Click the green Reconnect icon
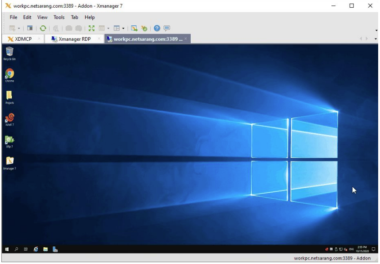This screenshot has height=264, width=380. click(x=43, y=28)
